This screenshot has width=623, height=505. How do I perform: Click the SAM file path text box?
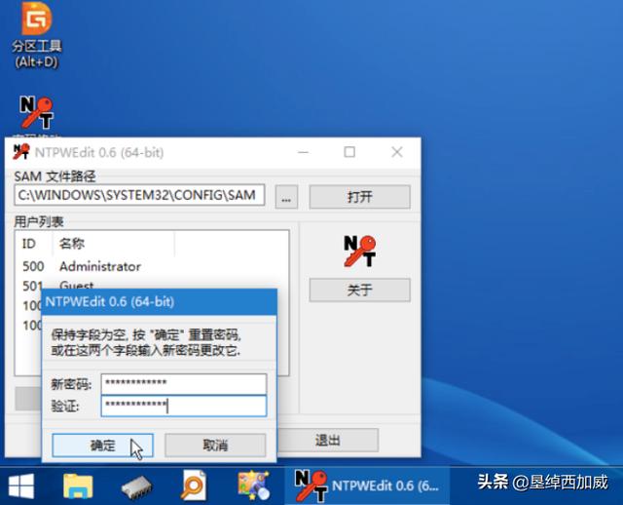pos(140,196)
